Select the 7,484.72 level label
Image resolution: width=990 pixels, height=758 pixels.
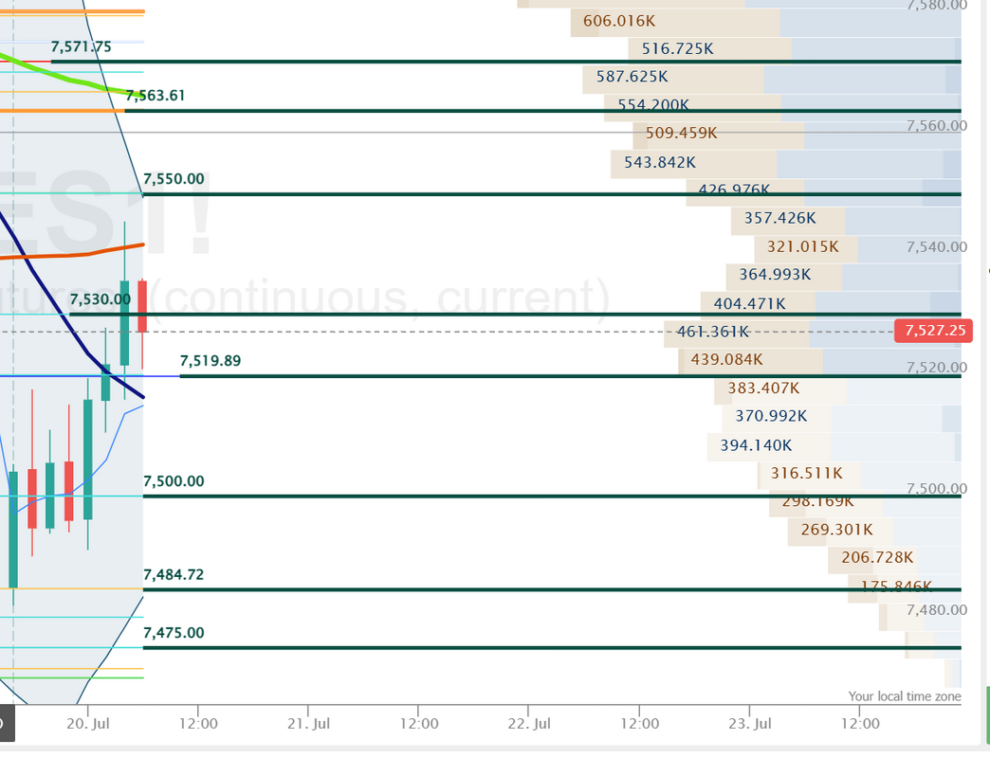point(174,574)
